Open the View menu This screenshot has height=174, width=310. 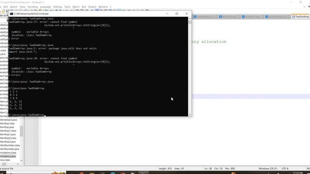[22, 7]
